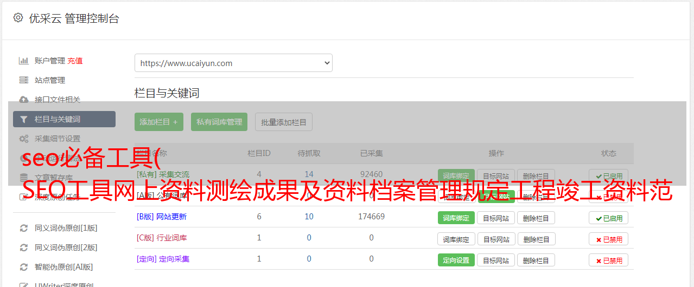Click the 状态 column header

[609, 153]
